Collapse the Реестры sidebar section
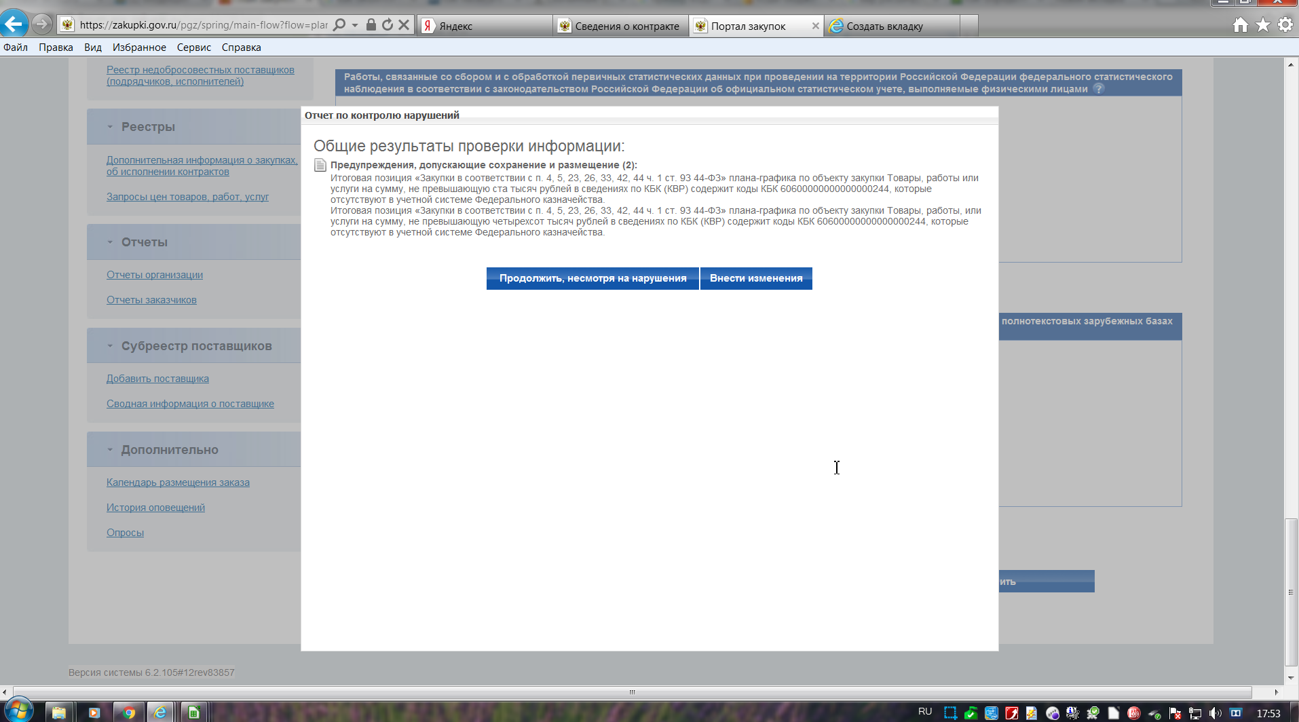1299x722 pixels. point(110,127)
